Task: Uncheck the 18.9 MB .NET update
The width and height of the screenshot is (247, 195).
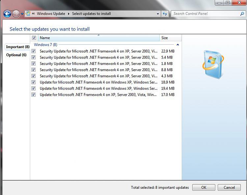Action: click(x=33, y=82)
